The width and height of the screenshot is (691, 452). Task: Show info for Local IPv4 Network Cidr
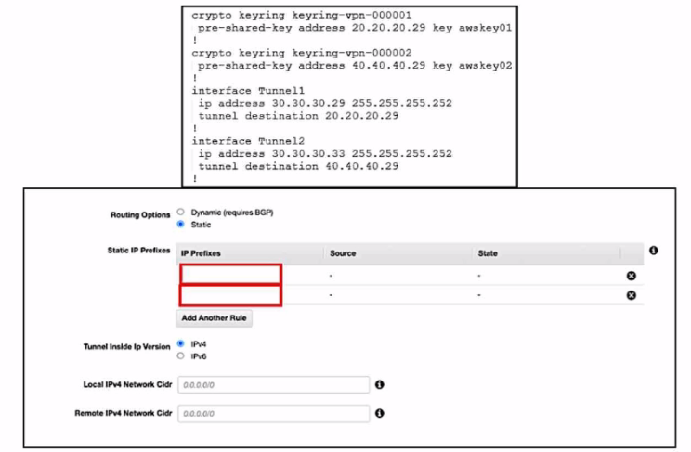click(380, 384)
